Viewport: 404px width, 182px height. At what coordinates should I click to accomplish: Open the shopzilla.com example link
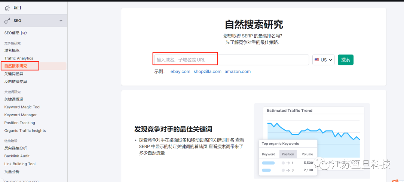[x=207, y=71]
